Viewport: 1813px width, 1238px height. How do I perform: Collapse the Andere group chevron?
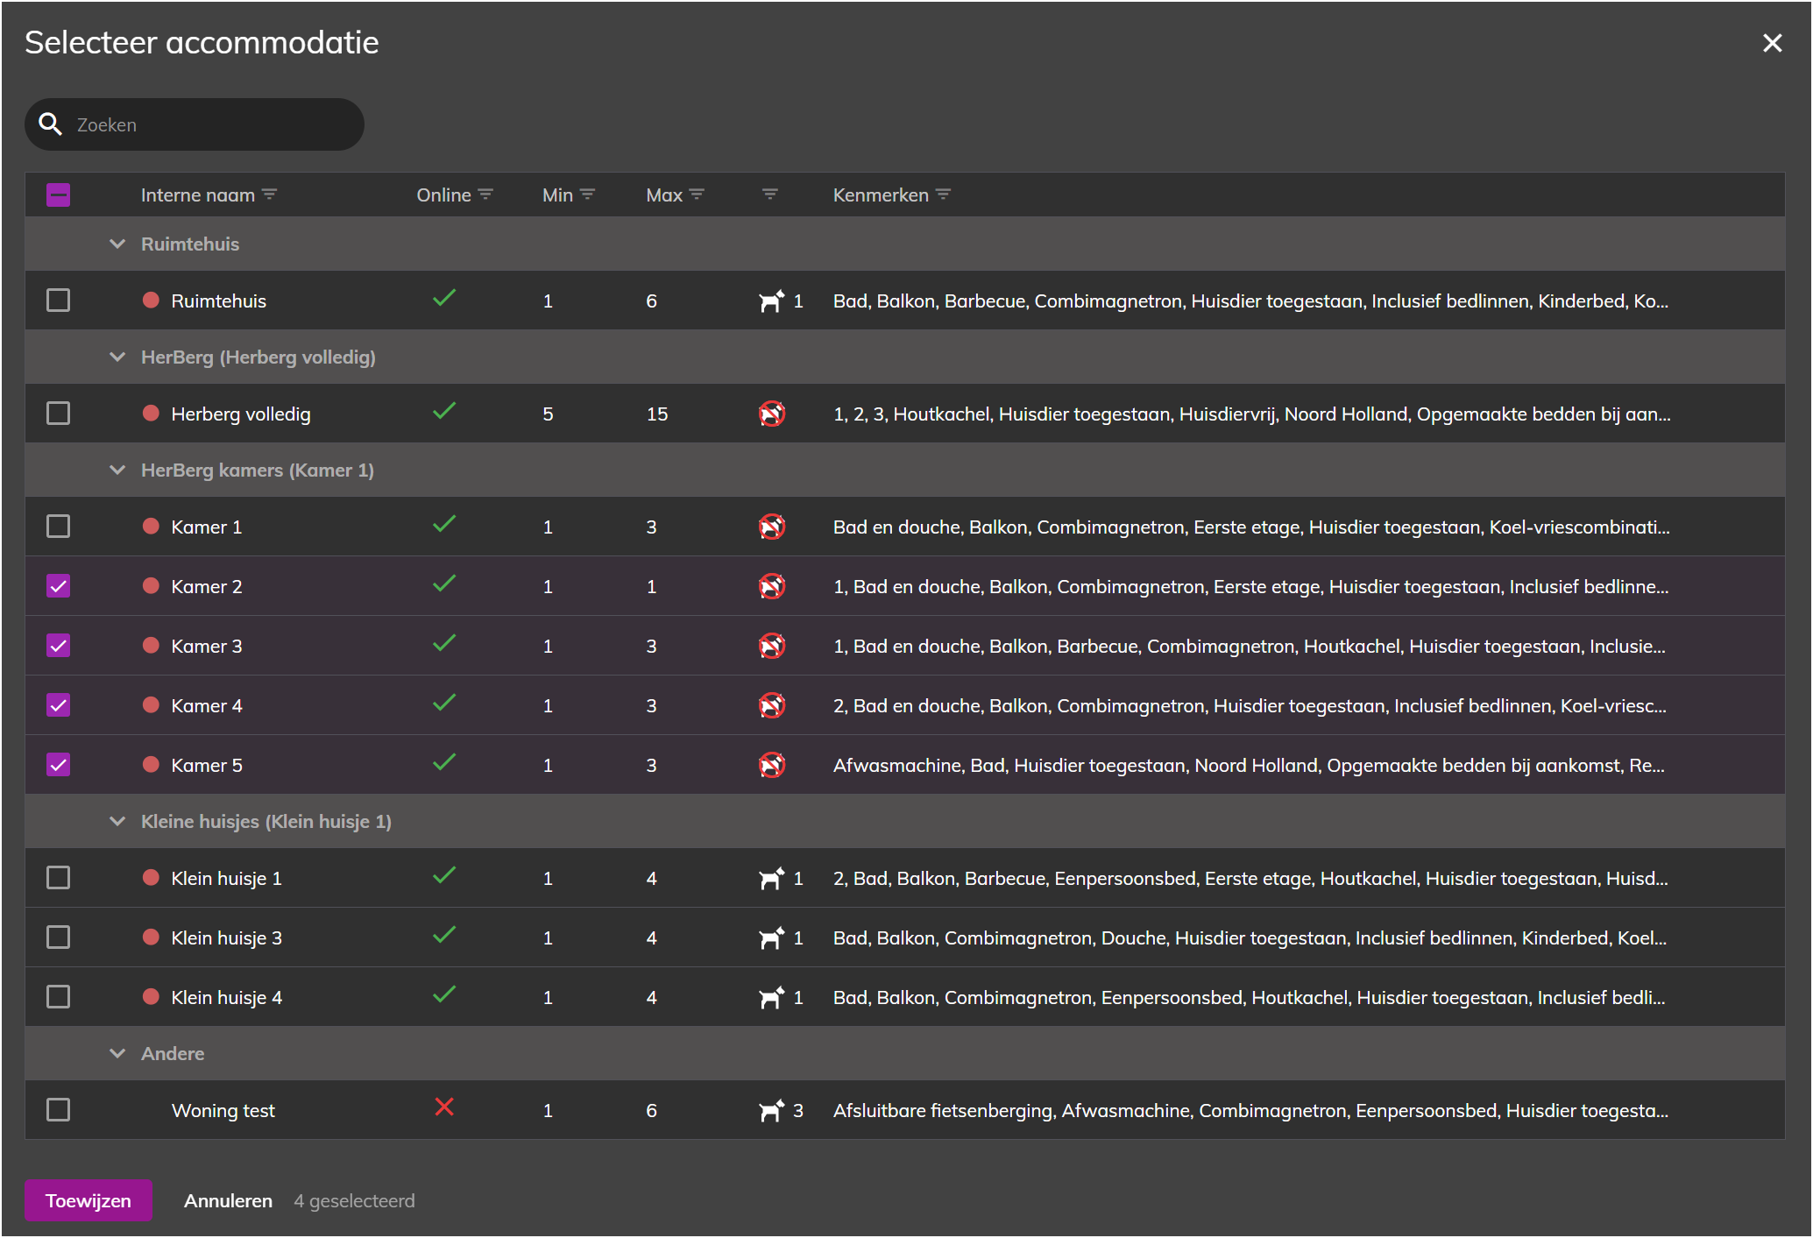117,1054
